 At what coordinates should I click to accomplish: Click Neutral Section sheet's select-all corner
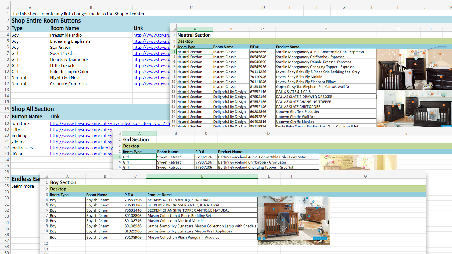click(x=174, y=29)
